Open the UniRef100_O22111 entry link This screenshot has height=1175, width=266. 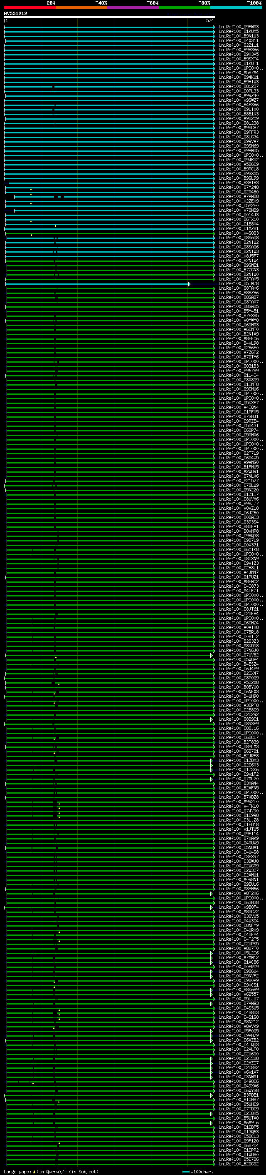tap(238, 45)
